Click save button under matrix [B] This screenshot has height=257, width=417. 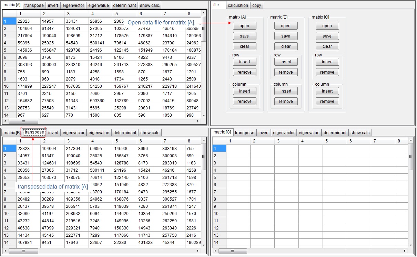coord(286,36)
